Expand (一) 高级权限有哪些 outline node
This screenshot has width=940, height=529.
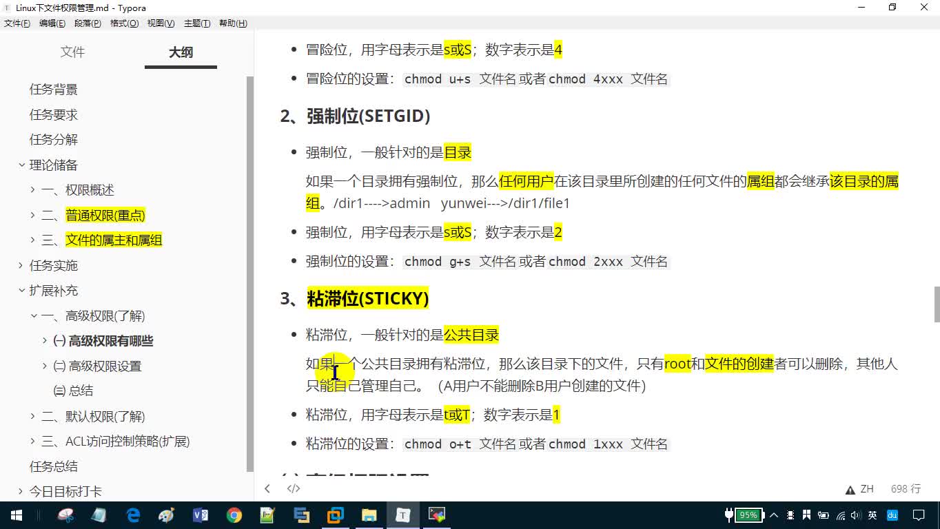[45, 341]
